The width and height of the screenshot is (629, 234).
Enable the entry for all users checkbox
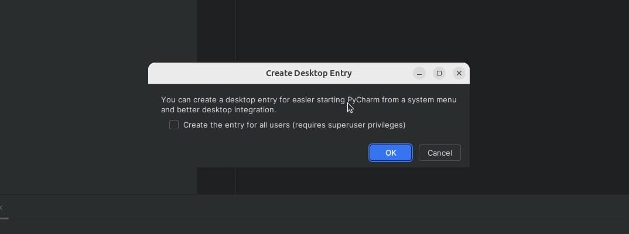pos(174,125)
